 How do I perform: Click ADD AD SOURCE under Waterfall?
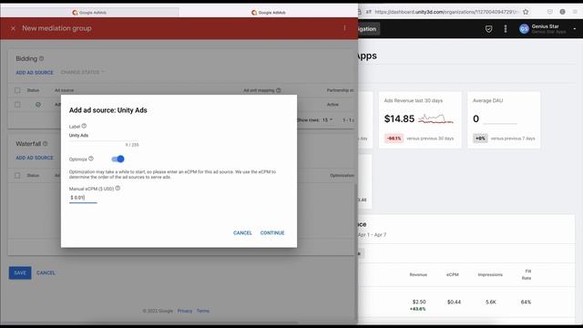(x=35, y=158)
